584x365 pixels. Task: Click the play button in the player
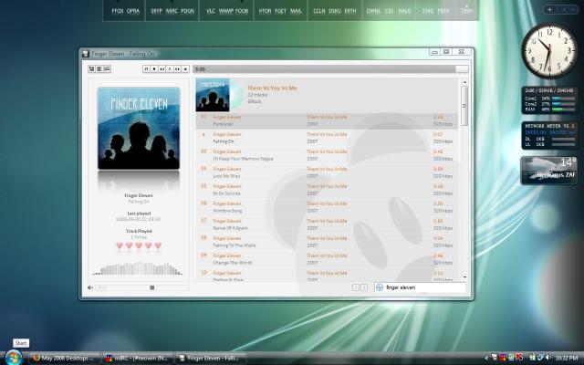point(170,69)
